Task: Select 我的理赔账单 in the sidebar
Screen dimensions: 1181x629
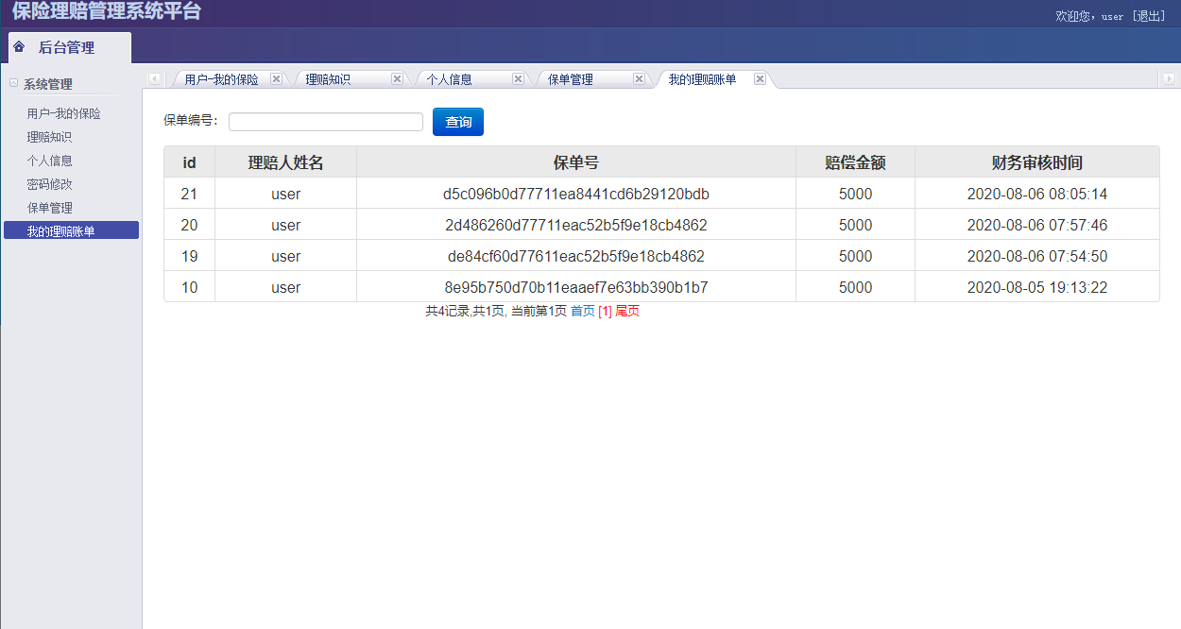Action: 71,230
